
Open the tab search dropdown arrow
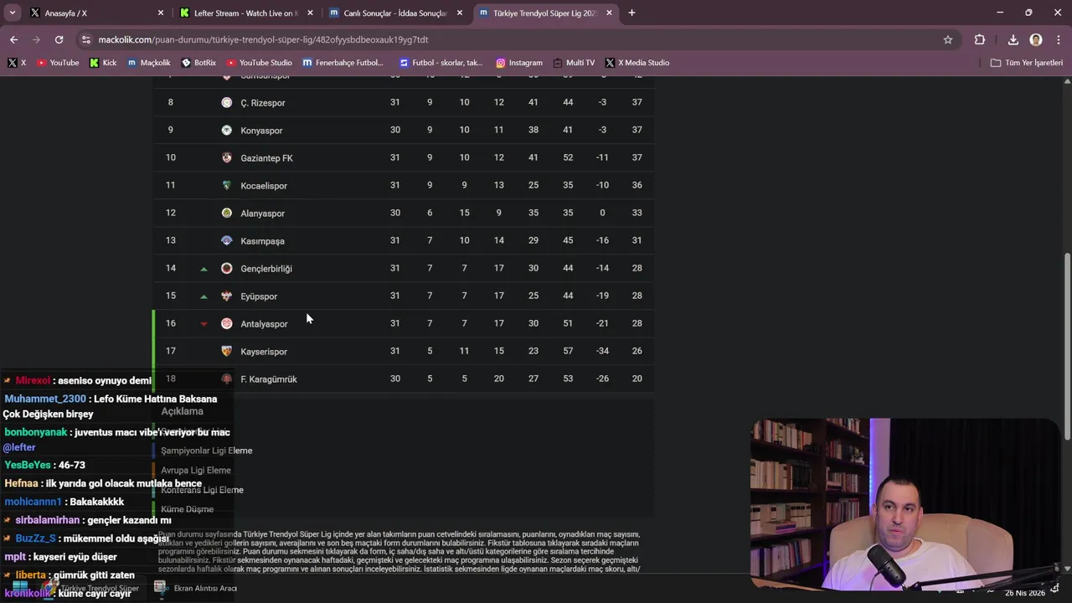pos(13,13)
